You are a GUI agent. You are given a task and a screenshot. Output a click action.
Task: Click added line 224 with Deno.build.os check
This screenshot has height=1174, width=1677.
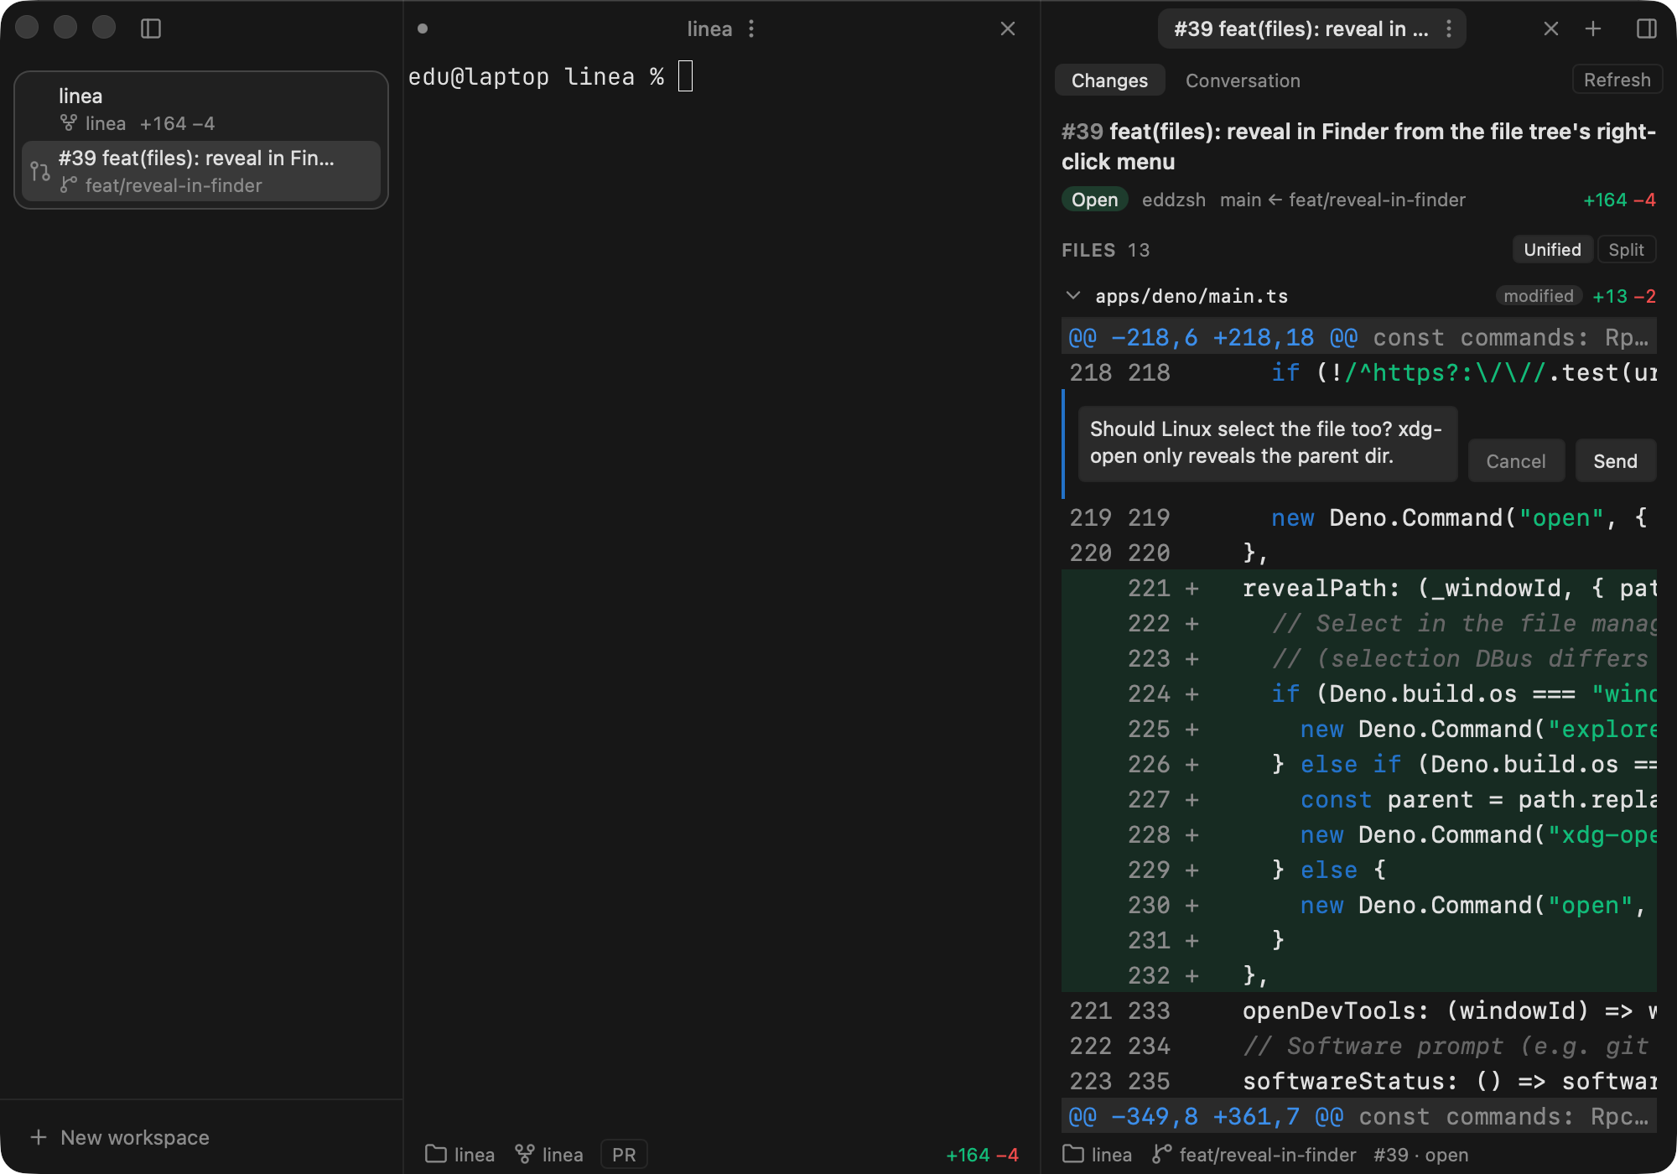point(1358,693)
